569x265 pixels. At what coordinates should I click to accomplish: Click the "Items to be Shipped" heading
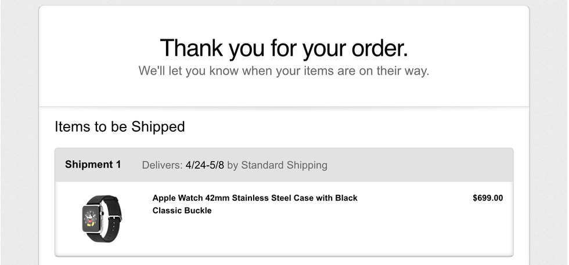[x=120, y=126]
